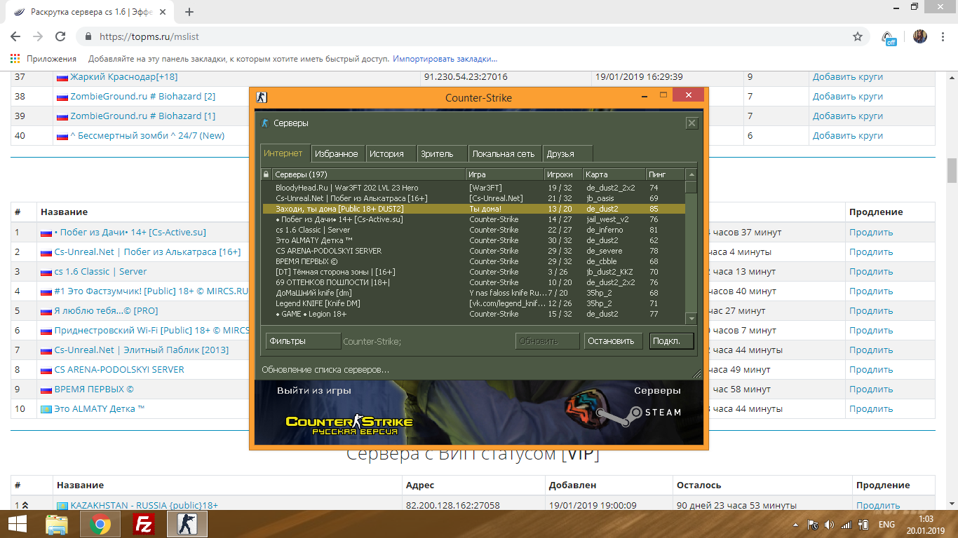The height and width of the screenshot is (538, 958).
Task: Open the Приложения apps shortcut
Action: pyautogui.click(x=43, y=59)
